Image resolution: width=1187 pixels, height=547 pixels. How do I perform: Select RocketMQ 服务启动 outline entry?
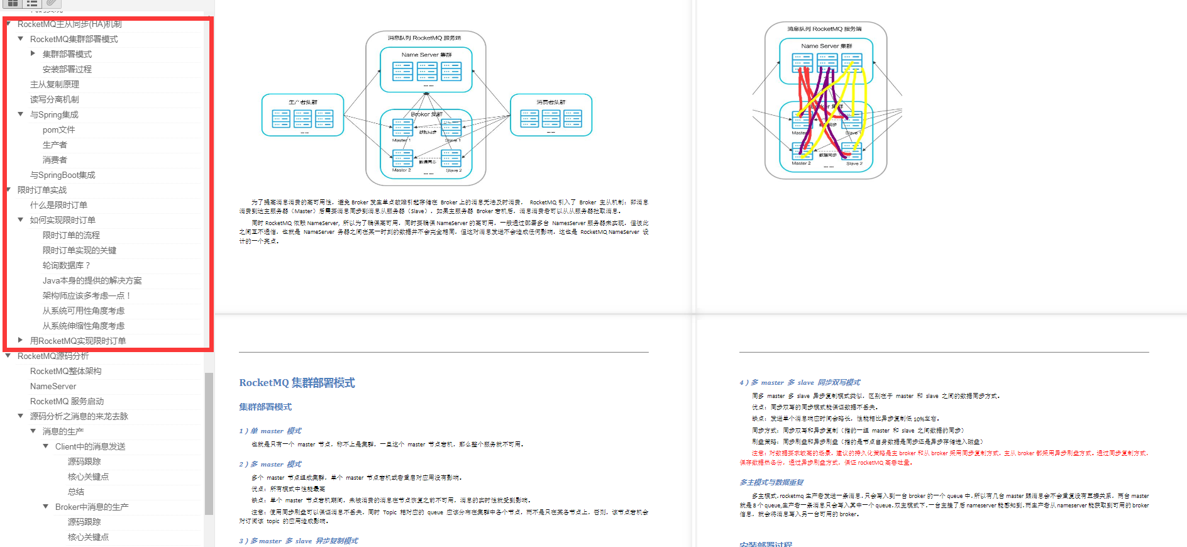[x=67, y=401]
